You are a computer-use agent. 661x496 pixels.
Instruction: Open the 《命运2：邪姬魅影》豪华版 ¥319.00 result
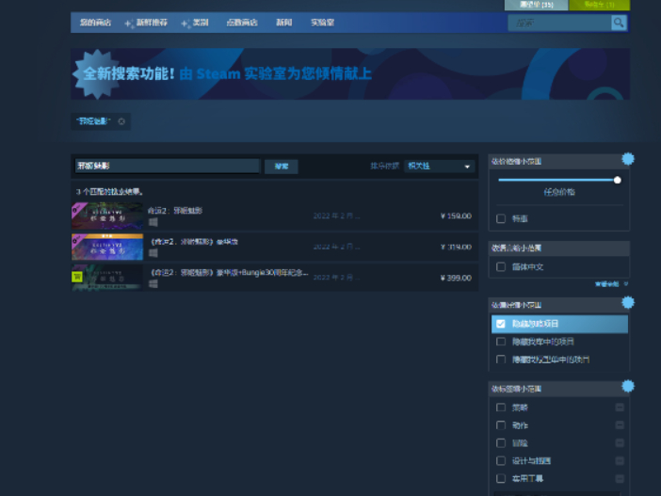coord(274,247)
